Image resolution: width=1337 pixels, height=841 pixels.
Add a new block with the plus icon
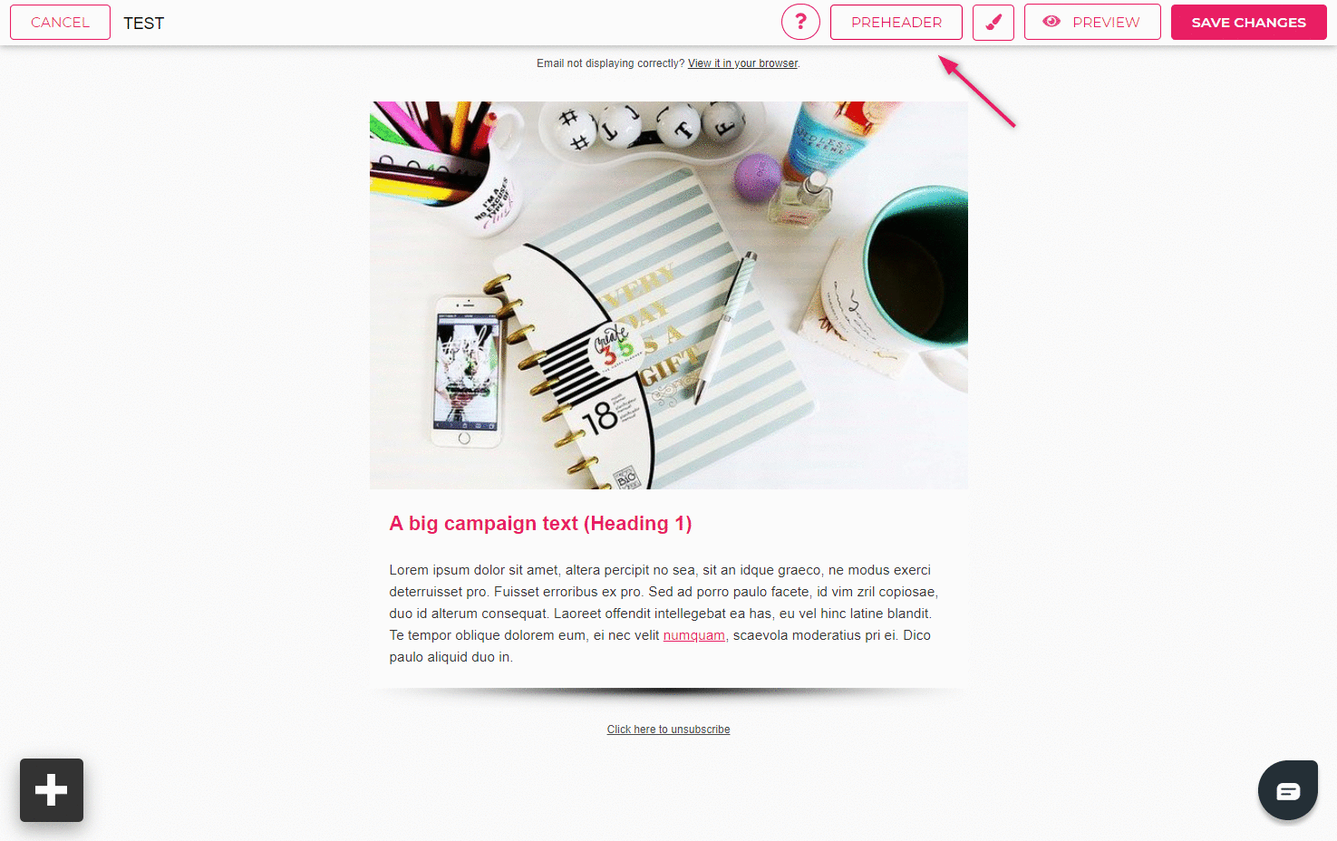pos(52,790)
